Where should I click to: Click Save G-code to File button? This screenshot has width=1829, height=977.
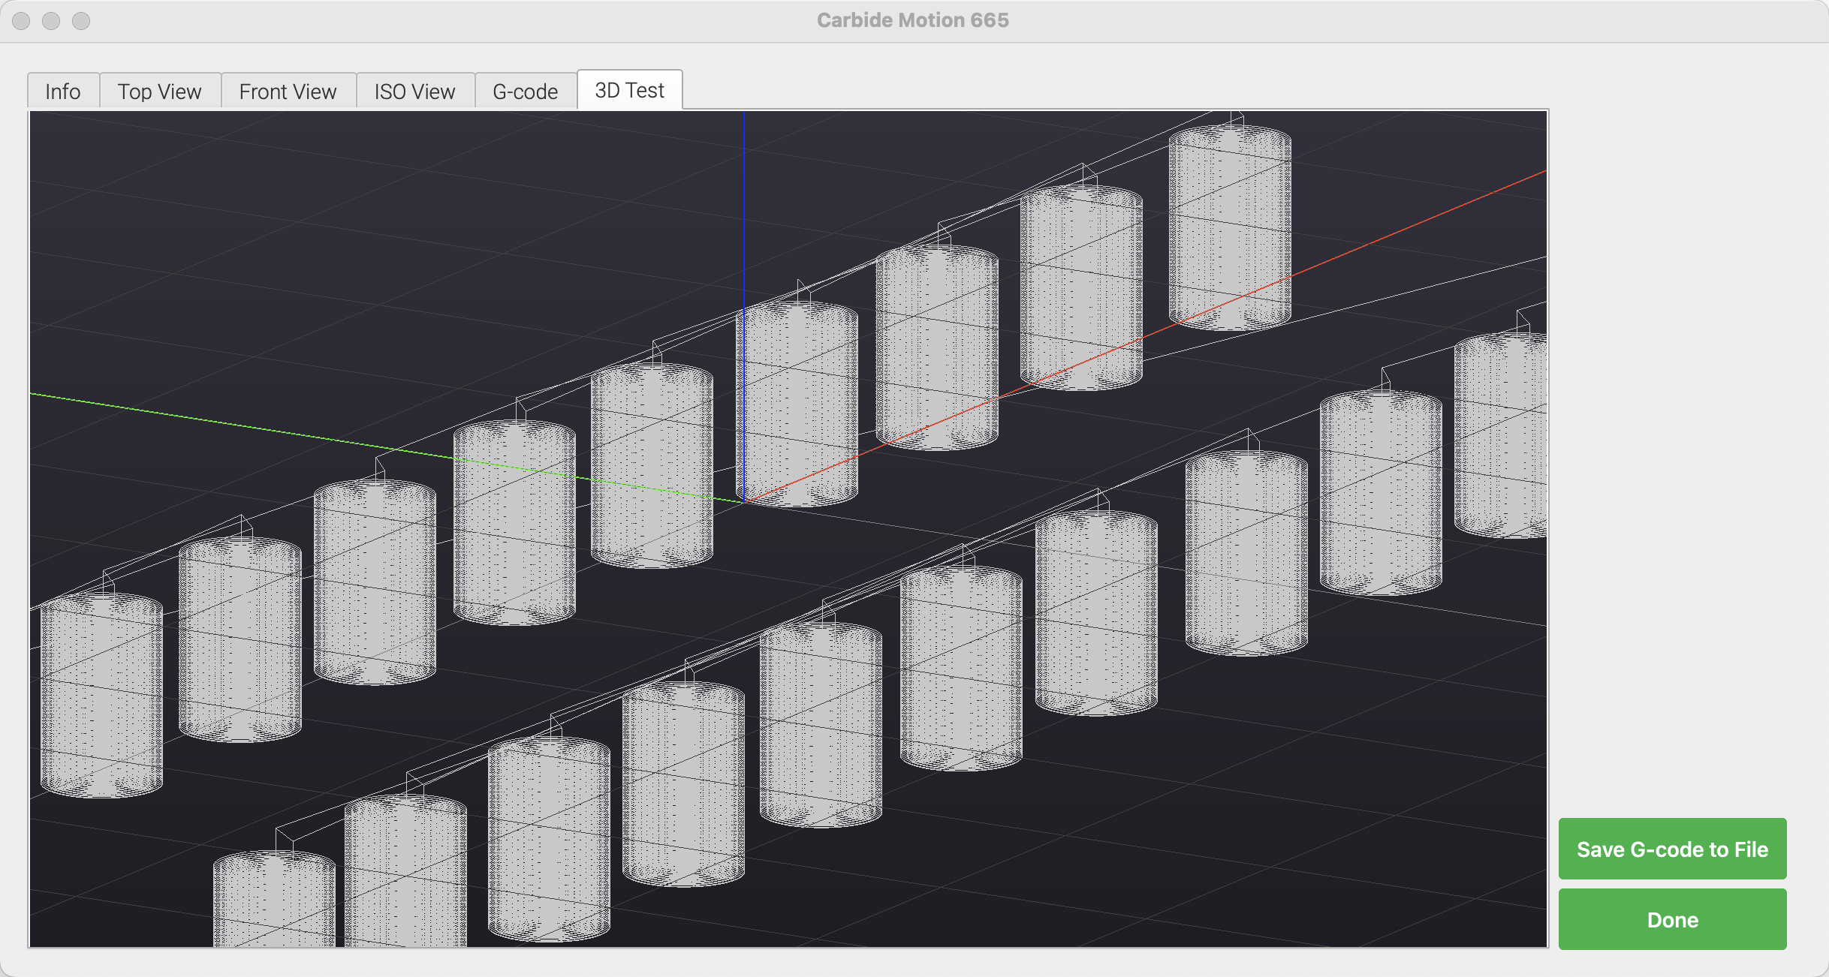click(x=1672, y=849)
